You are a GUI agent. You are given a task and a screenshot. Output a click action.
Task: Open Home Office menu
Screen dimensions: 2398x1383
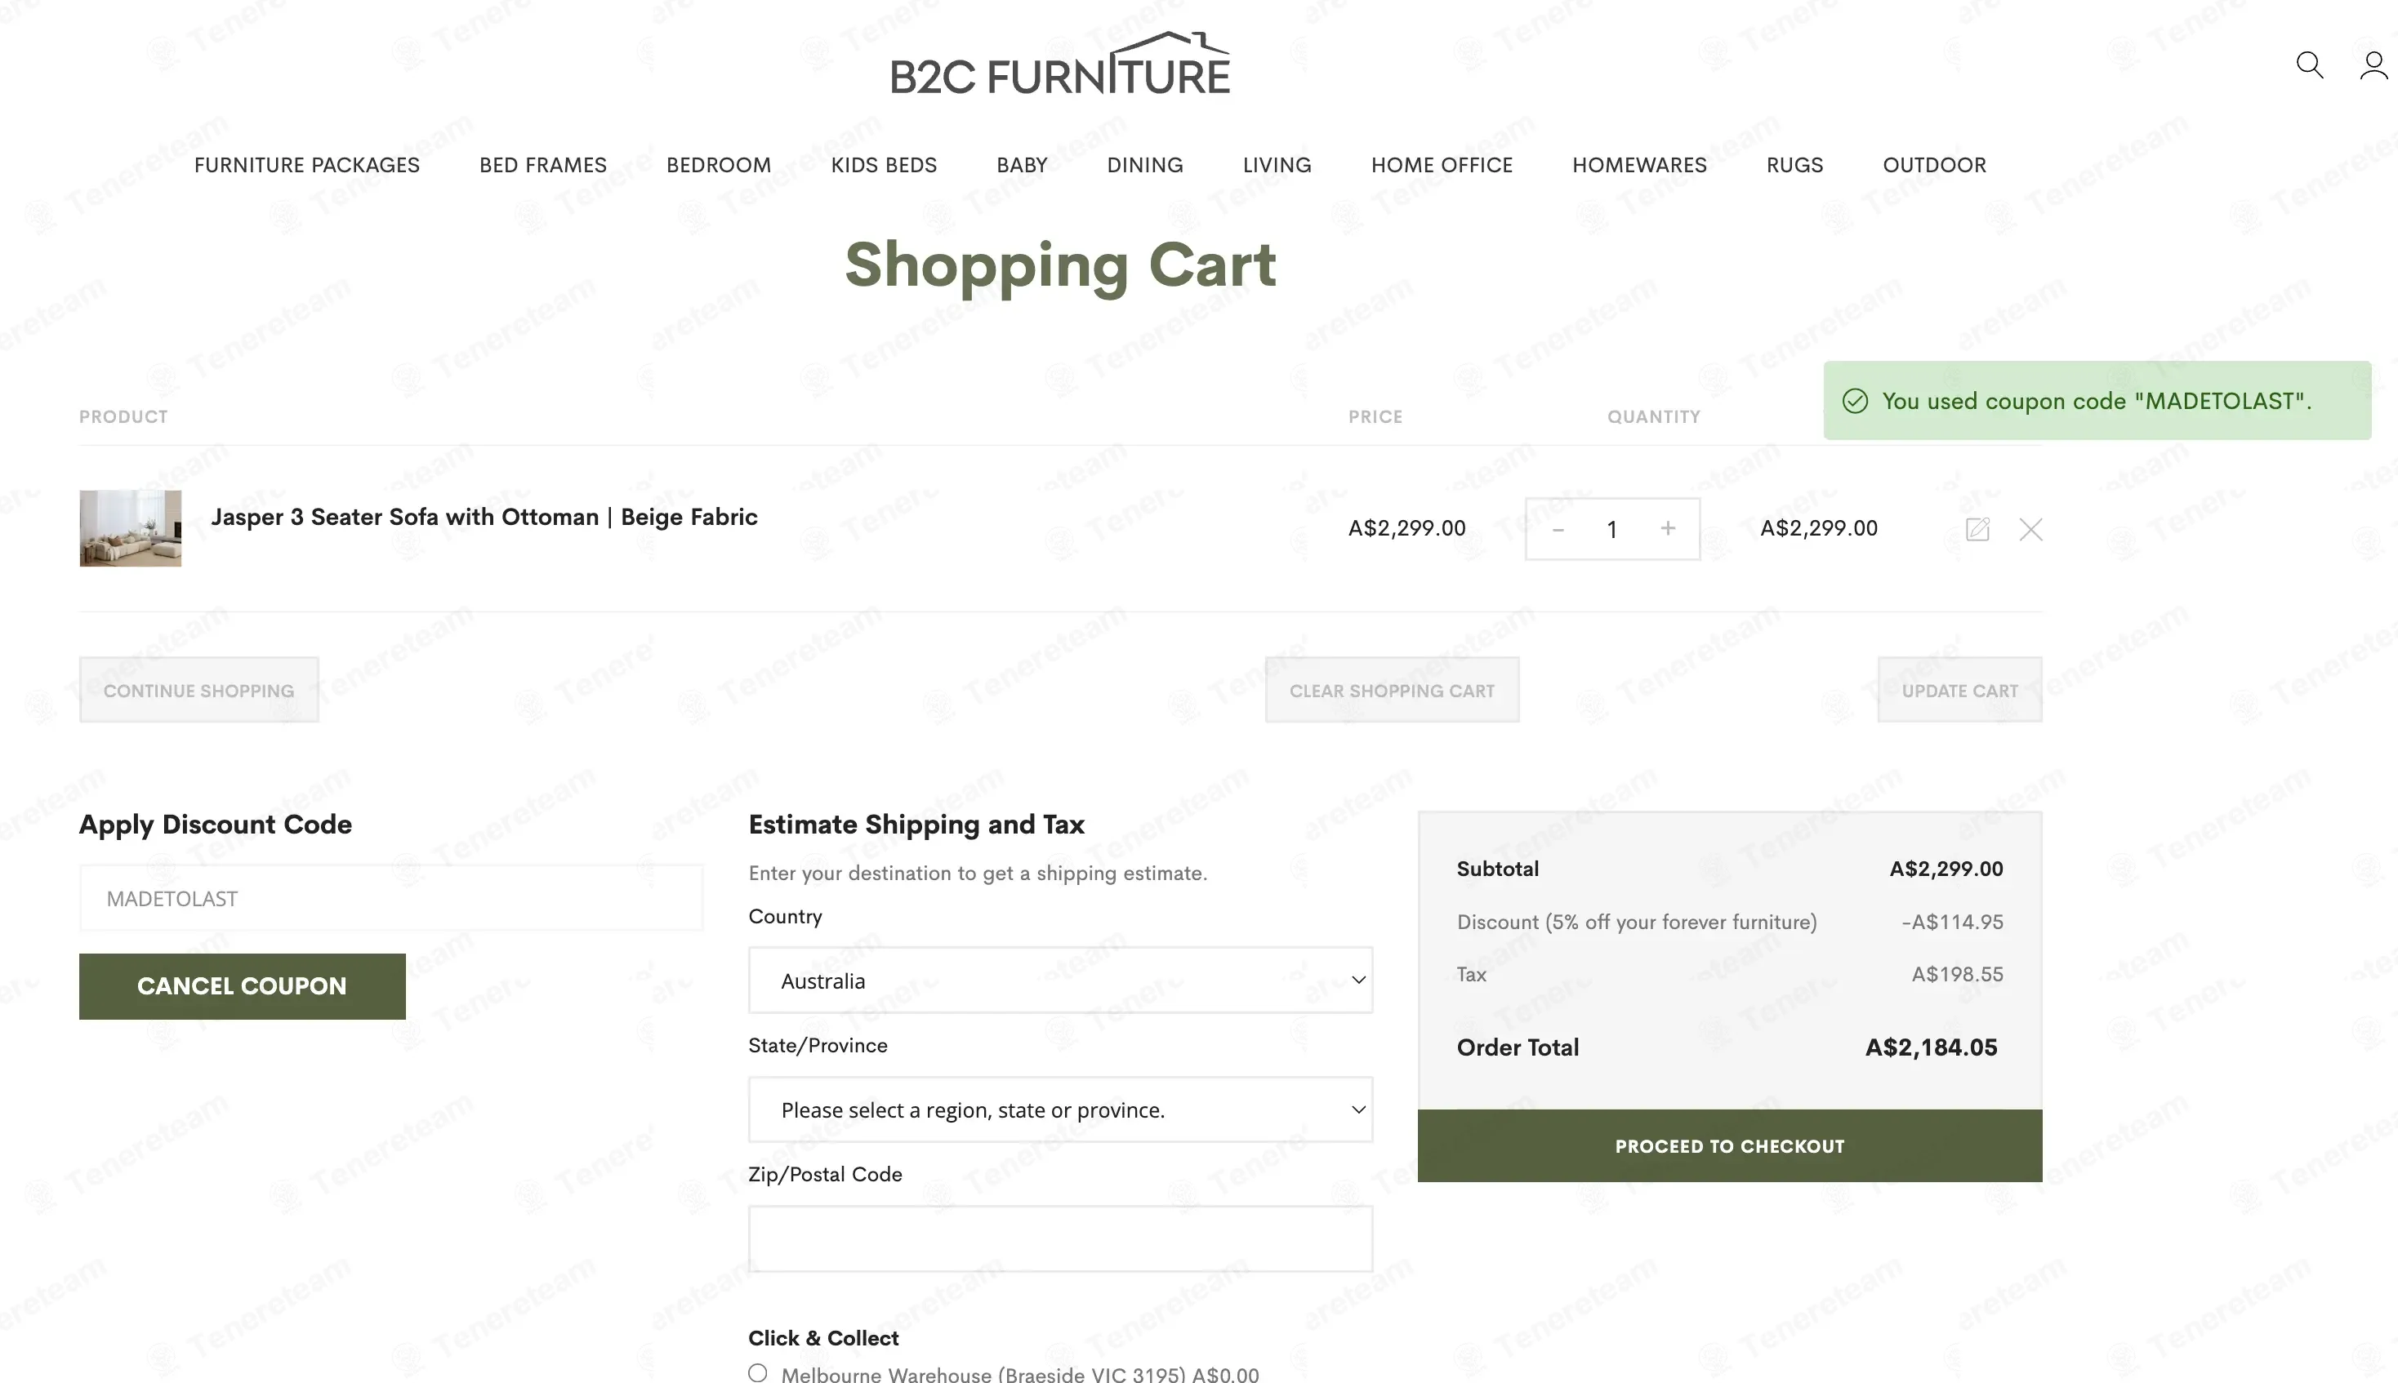[1442, 165]
